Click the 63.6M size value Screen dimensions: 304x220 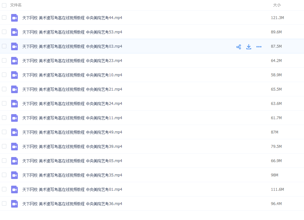pyautogui.click(x=276, y=104)
